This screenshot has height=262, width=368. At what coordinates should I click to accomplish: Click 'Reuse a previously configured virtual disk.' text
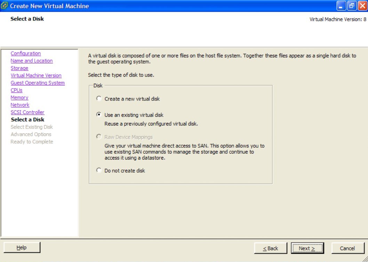151,124
